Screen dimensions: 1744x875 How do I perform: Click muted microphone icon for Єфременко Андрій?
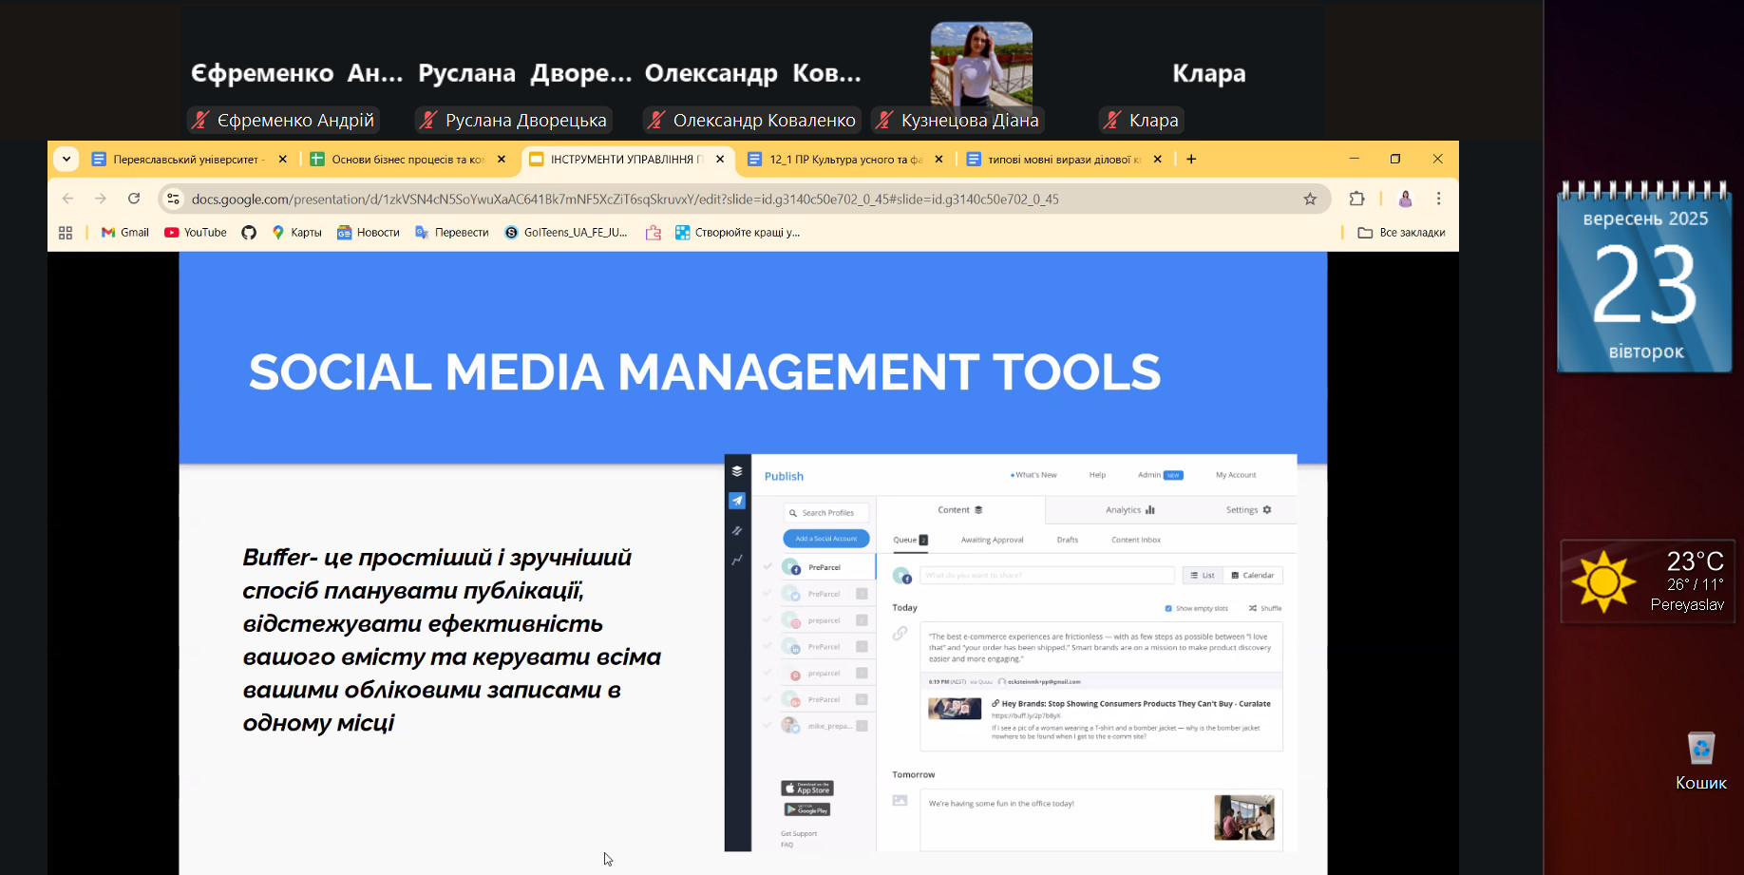[200, 121]
